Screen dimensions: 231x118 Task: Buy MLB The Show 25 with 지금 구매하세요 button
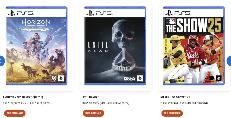(x=172, y=113)
